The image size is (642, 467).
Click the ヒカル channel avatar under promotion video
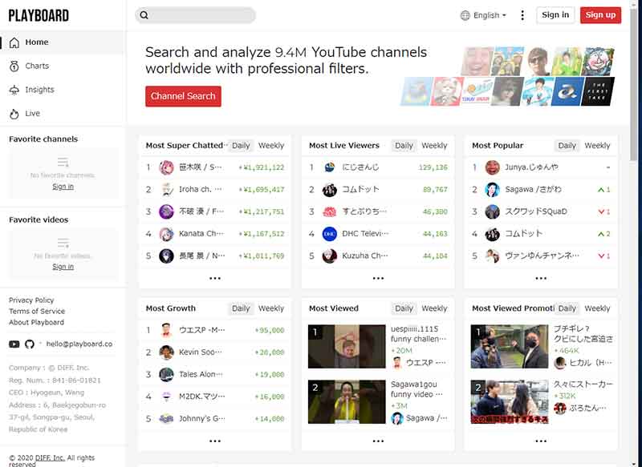coord(559,362)
